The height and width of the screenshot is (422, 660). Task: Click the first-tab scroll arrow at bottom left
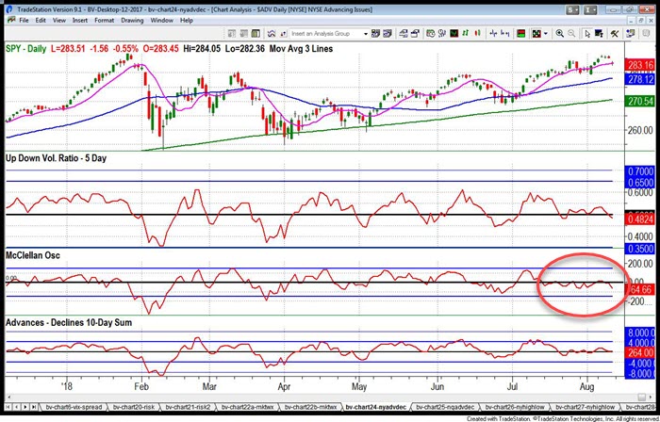point(8,407)
